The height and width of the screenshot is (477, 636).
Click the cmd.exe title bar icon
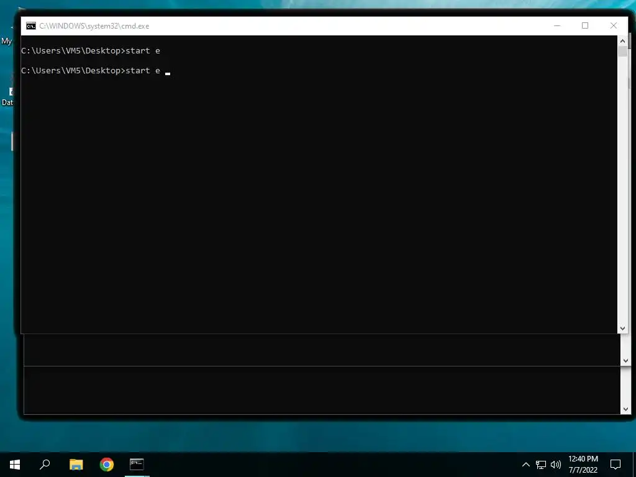(31, 26)
